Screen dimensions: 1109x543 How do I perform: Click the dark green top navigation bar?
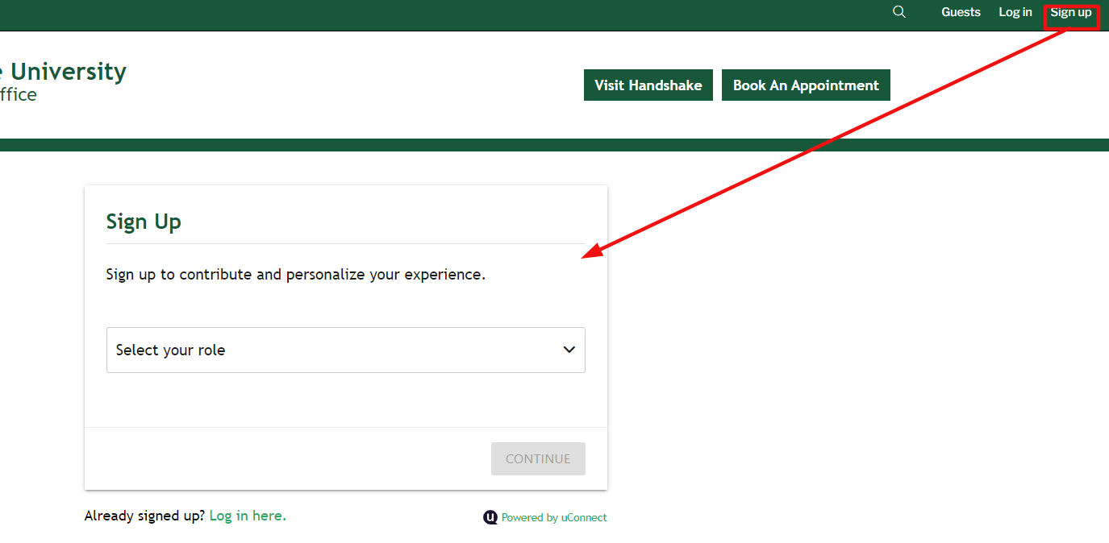[484, 15]
